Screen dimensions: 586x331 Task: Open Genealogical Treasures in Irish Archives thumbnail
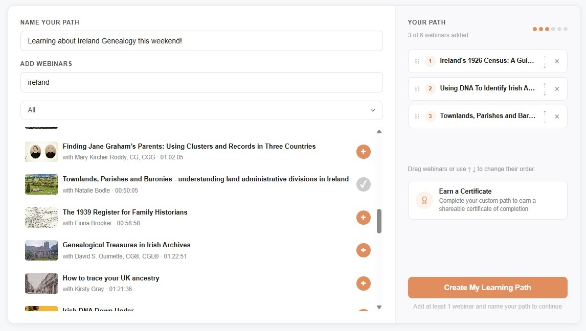click(41, 250)
